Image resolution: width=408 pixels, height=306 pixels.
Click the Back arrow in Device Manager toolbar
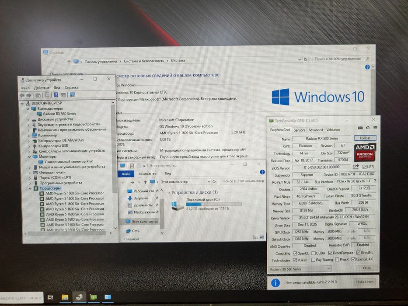click(x=22, y=95)
